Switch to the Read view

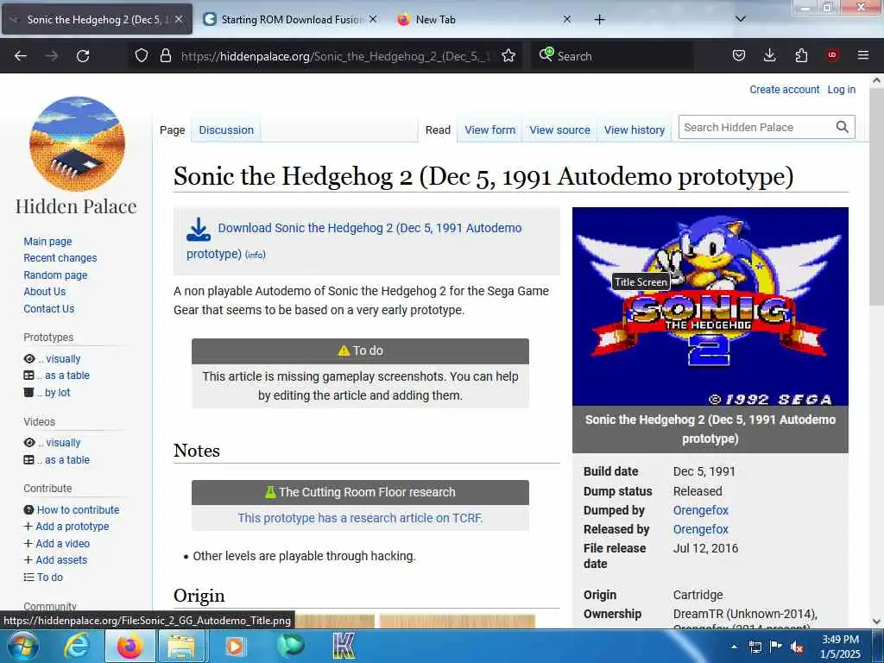pyautogui.click(x=438, y=130)
